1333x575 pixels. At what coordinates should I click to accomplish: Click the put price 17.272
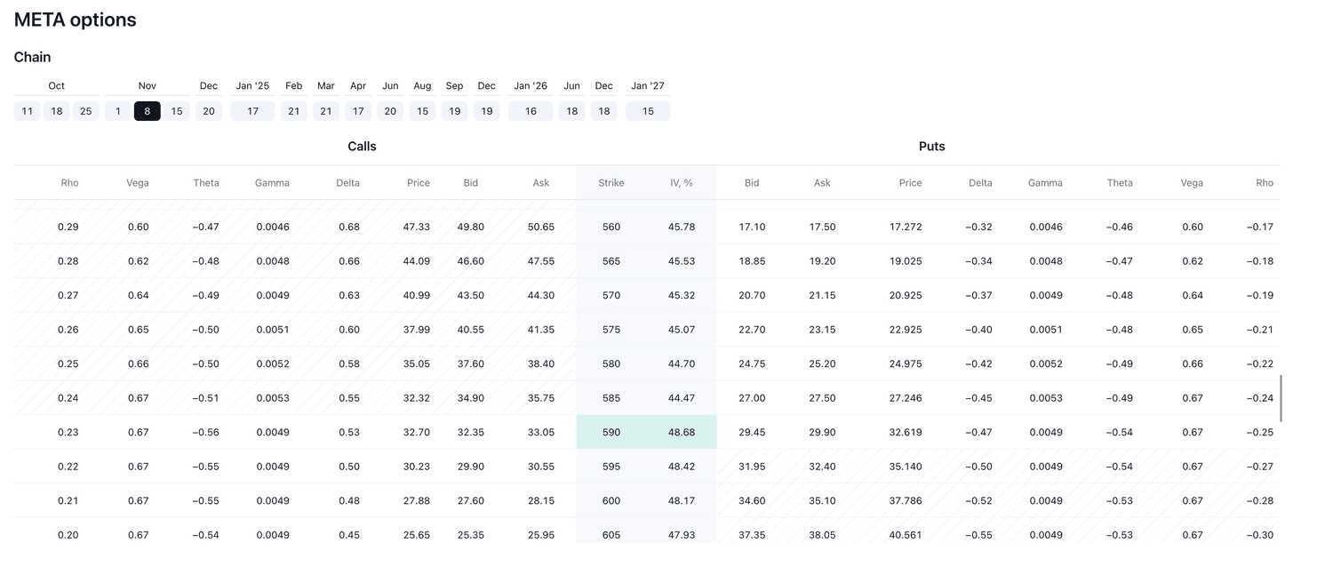pyautogui.click(x=906, y=227)
